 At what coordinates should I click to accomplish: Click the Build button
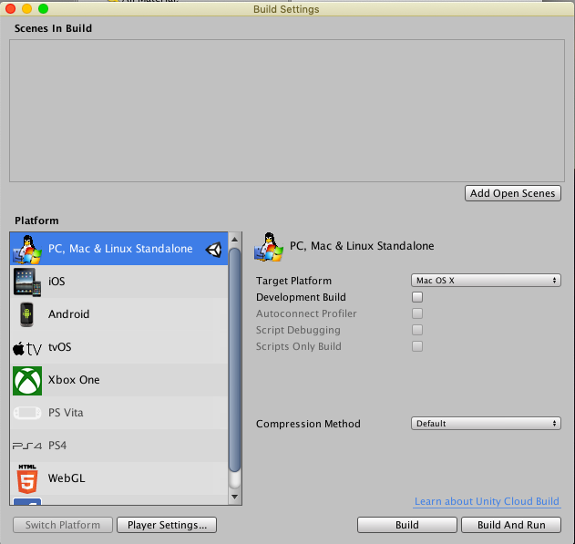pos(407,525)
